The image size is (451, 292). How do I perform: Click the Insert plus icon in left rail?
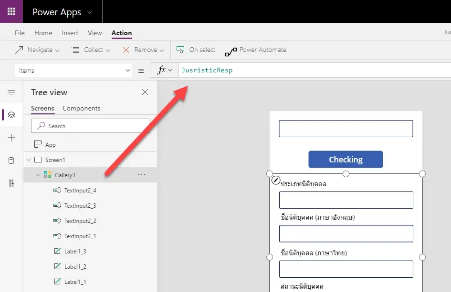11,138
